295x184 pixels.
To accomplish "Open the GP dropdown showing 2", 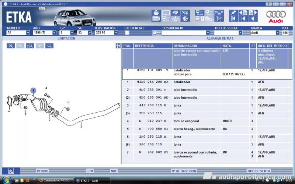I will pyautogui.click(x=72, y=33).
